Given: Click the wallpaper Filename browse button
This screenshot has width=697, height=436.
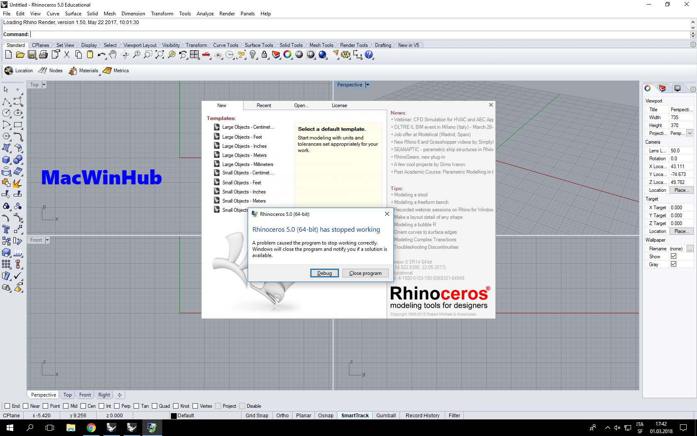Looking at the screenshot, I should [x=690, y=249].
